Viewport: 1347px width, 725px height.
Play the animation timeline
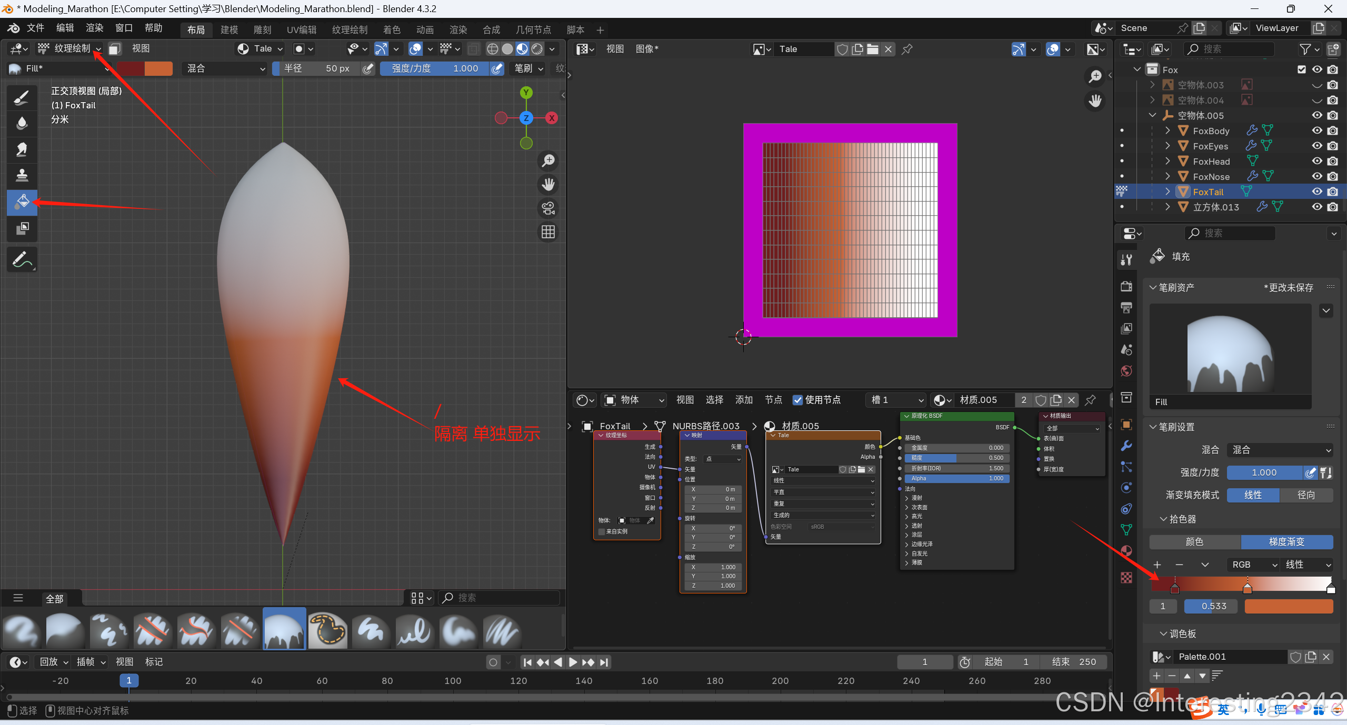point(573,662)
